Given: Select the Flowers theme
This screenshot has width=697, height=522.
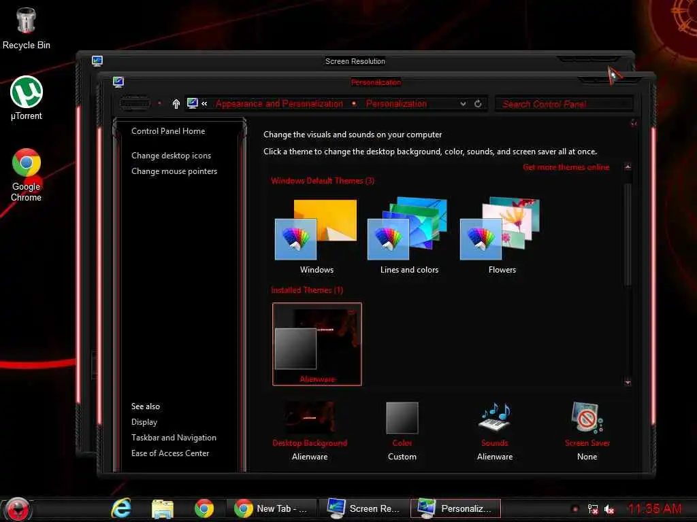Looking at the screenshot, I should pos(502,236).
